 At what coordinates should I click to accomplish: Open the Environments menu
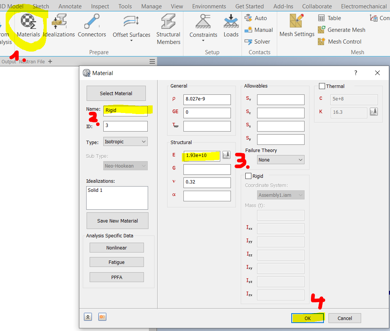pyautogui.click(x=209, y=6)
